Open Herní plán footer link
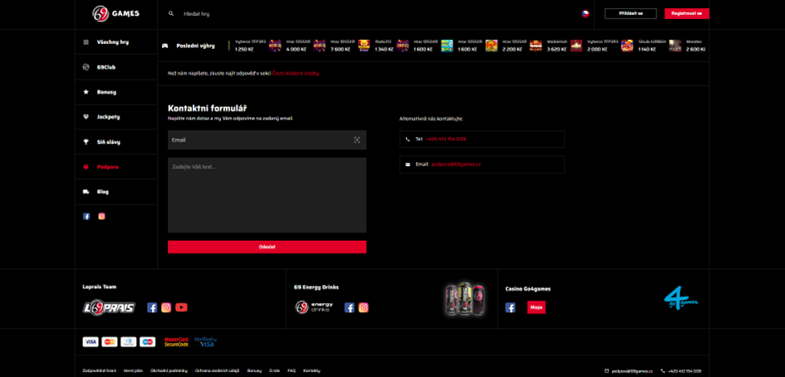 [x=133, y=371]
